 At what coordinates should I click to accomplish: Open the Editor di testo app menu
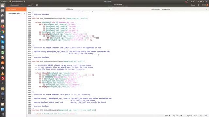click(x=17, y=1)
